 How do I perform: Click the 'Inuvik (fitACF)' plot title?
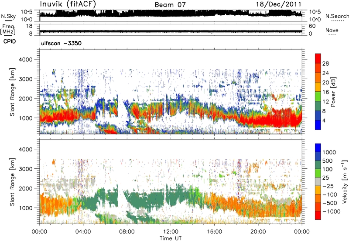(68, 4)
